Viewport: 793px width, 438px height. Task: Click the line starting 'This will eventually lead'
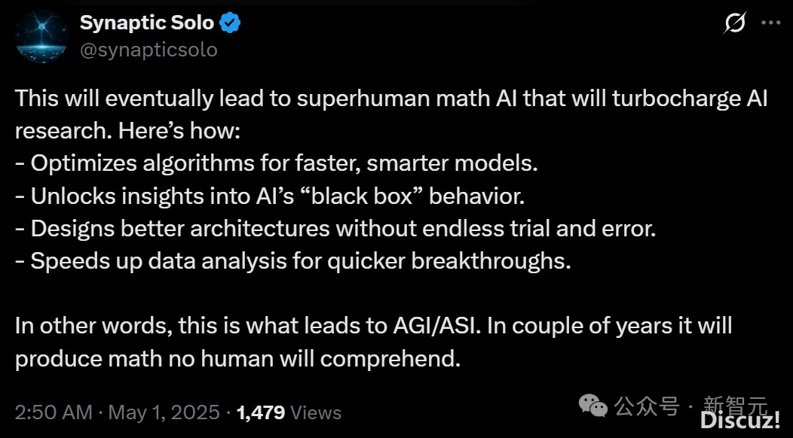[x=391, y=98]
